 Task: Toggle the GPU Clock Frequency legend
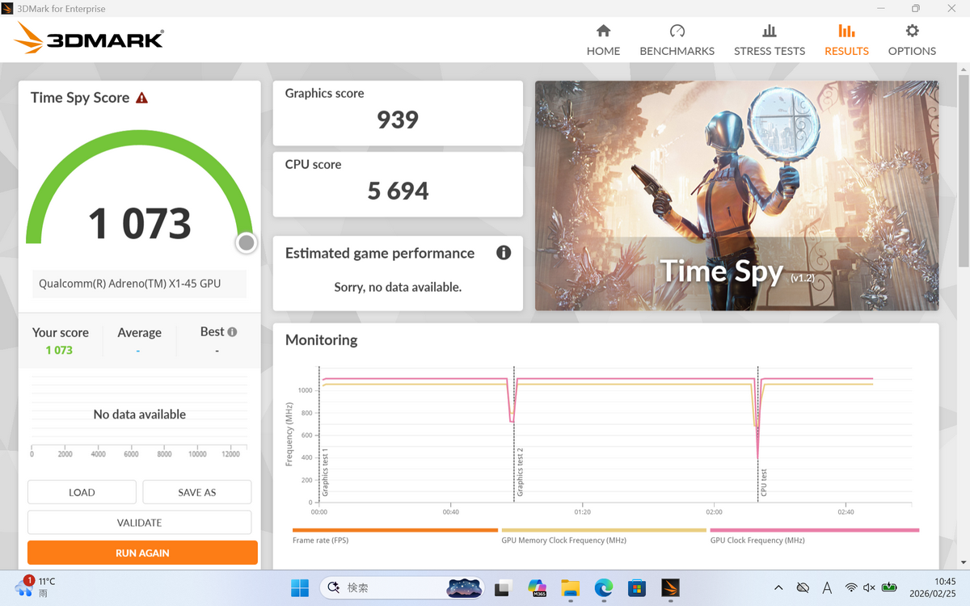click(x=814, y=536)
